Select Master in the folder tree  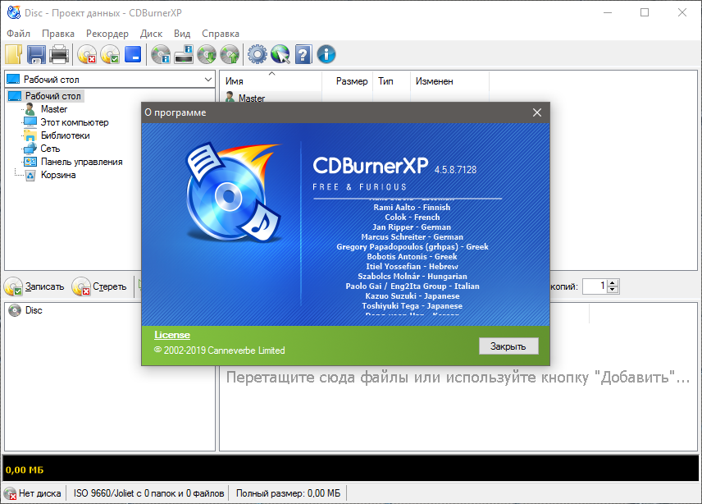point(54,109)
